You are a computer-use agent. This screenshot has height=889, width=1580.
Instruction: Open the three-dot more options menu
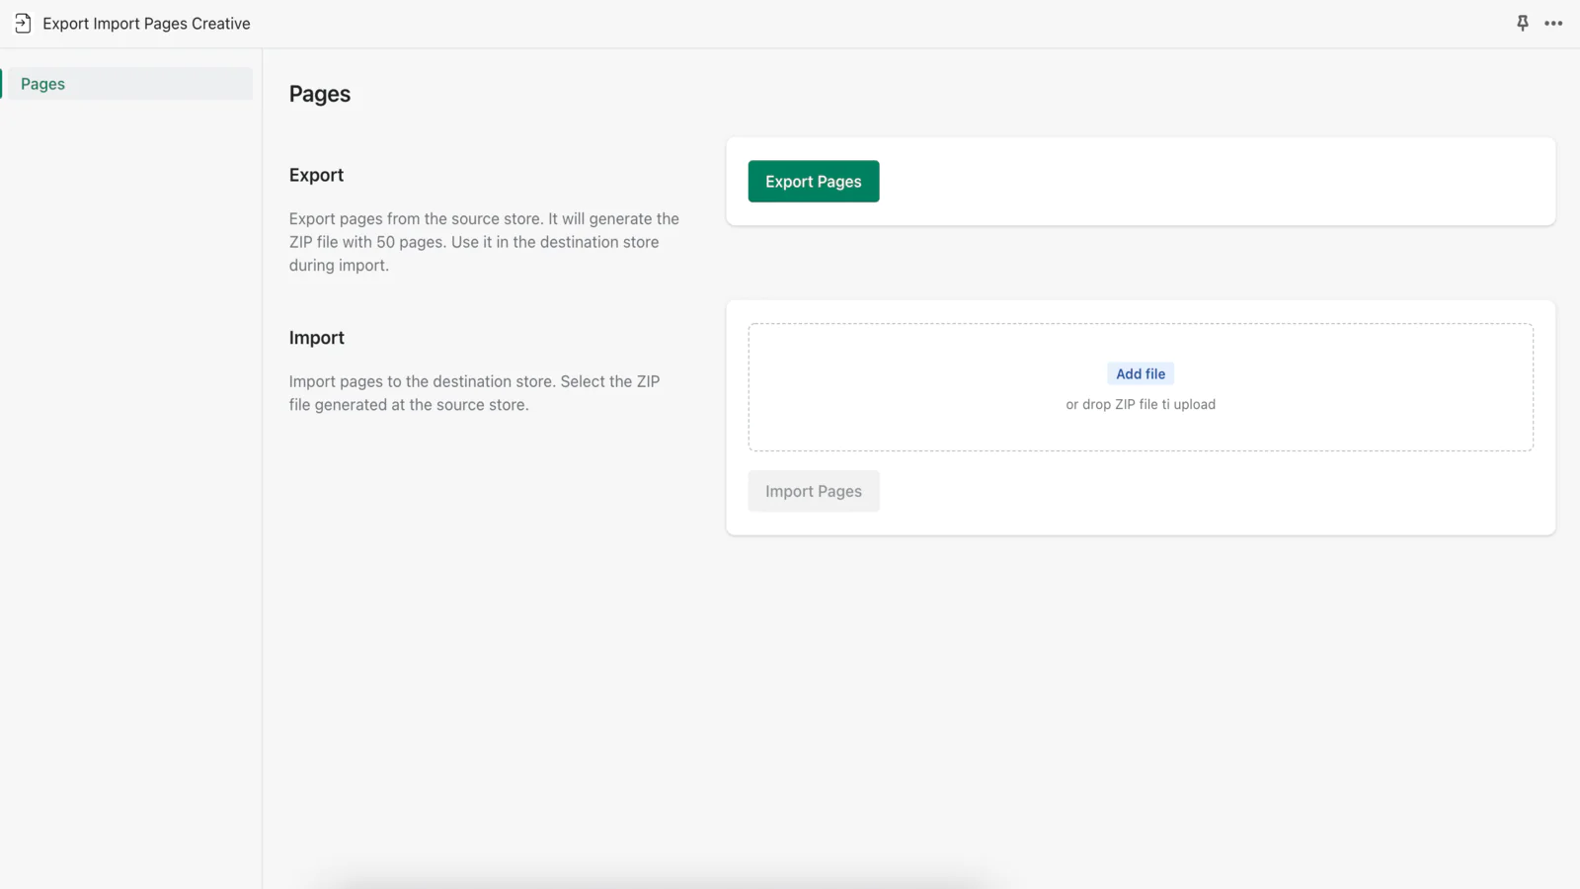1553,24
